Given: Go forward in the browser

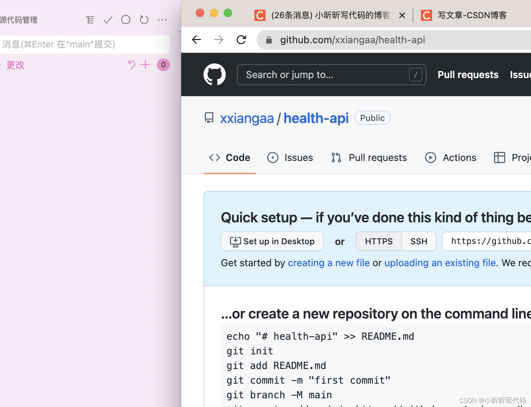Looking at the screenshot, I should pyautogui.click(x=219, y=40).
